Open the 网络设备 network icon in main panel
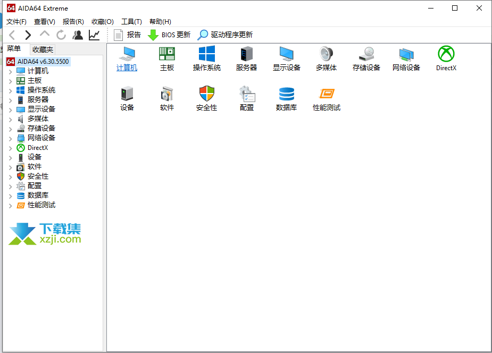This screenshot has height=353, width=492. click(x=406, y=58)
